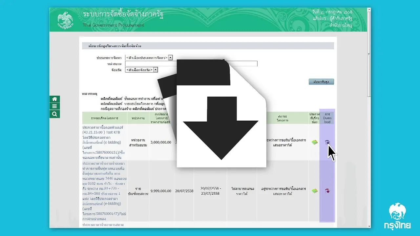Click the magnifier search icon in sidebar
Viewport: 420px width, 236px height.
click(54, 114)
